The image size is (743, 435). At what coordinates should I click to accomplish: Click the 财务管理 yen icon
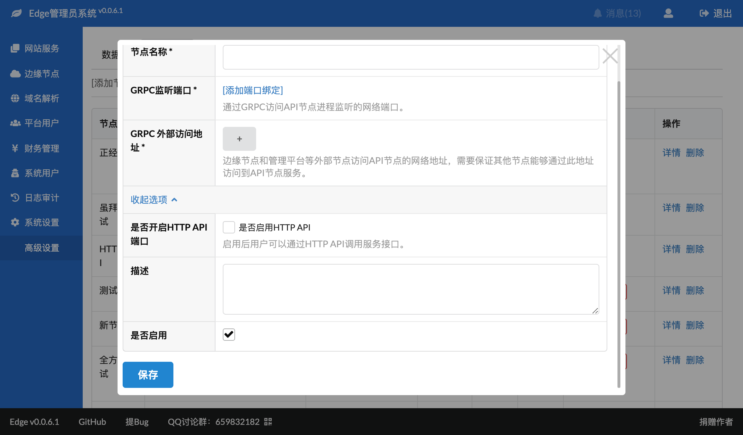coord(15,148)
